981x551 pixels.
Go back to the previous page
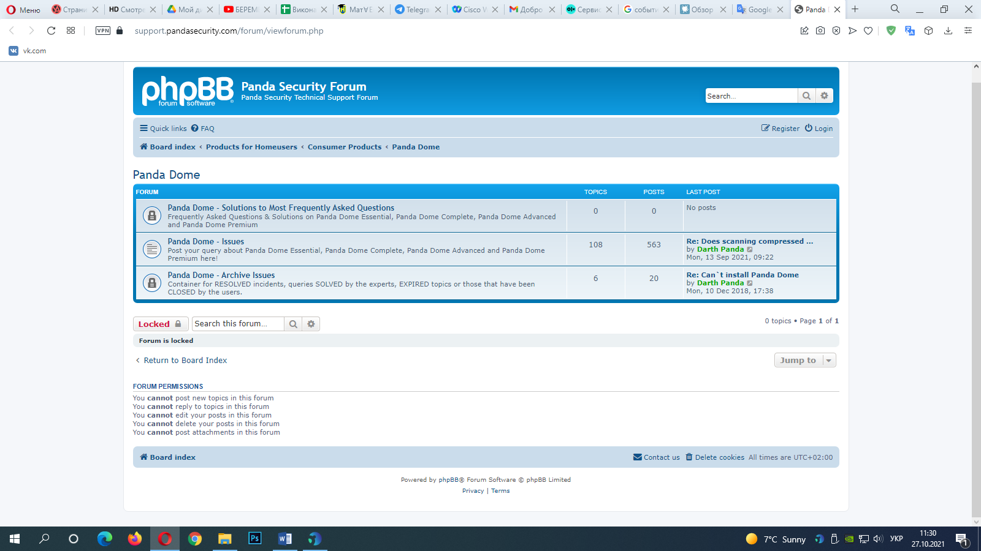pos(11,31)
